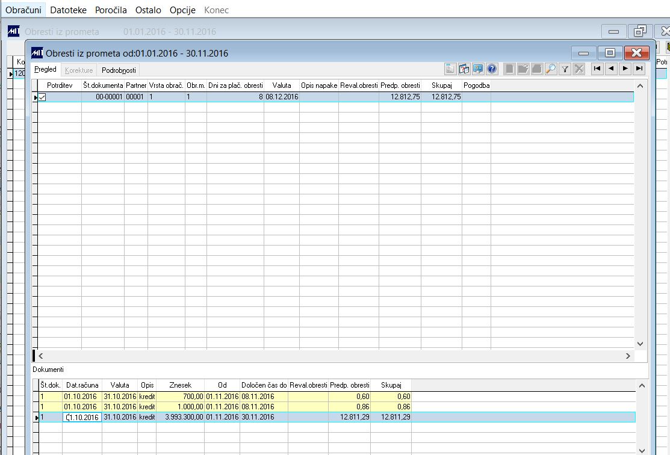Open the Poročila menu
This screenshot has width=670, height=455.
click(x=111, y=10)
